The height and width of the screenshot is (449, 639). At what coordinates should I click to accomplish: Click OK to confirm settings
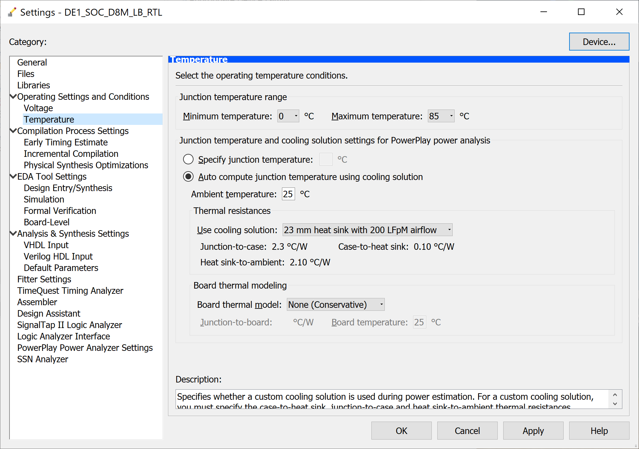click(x=401, y=431)
